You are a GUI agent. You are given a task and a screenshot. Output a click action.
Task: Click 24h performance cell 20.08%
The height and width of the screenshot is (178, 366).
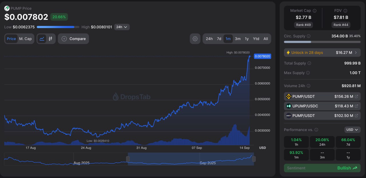point(322,142)
